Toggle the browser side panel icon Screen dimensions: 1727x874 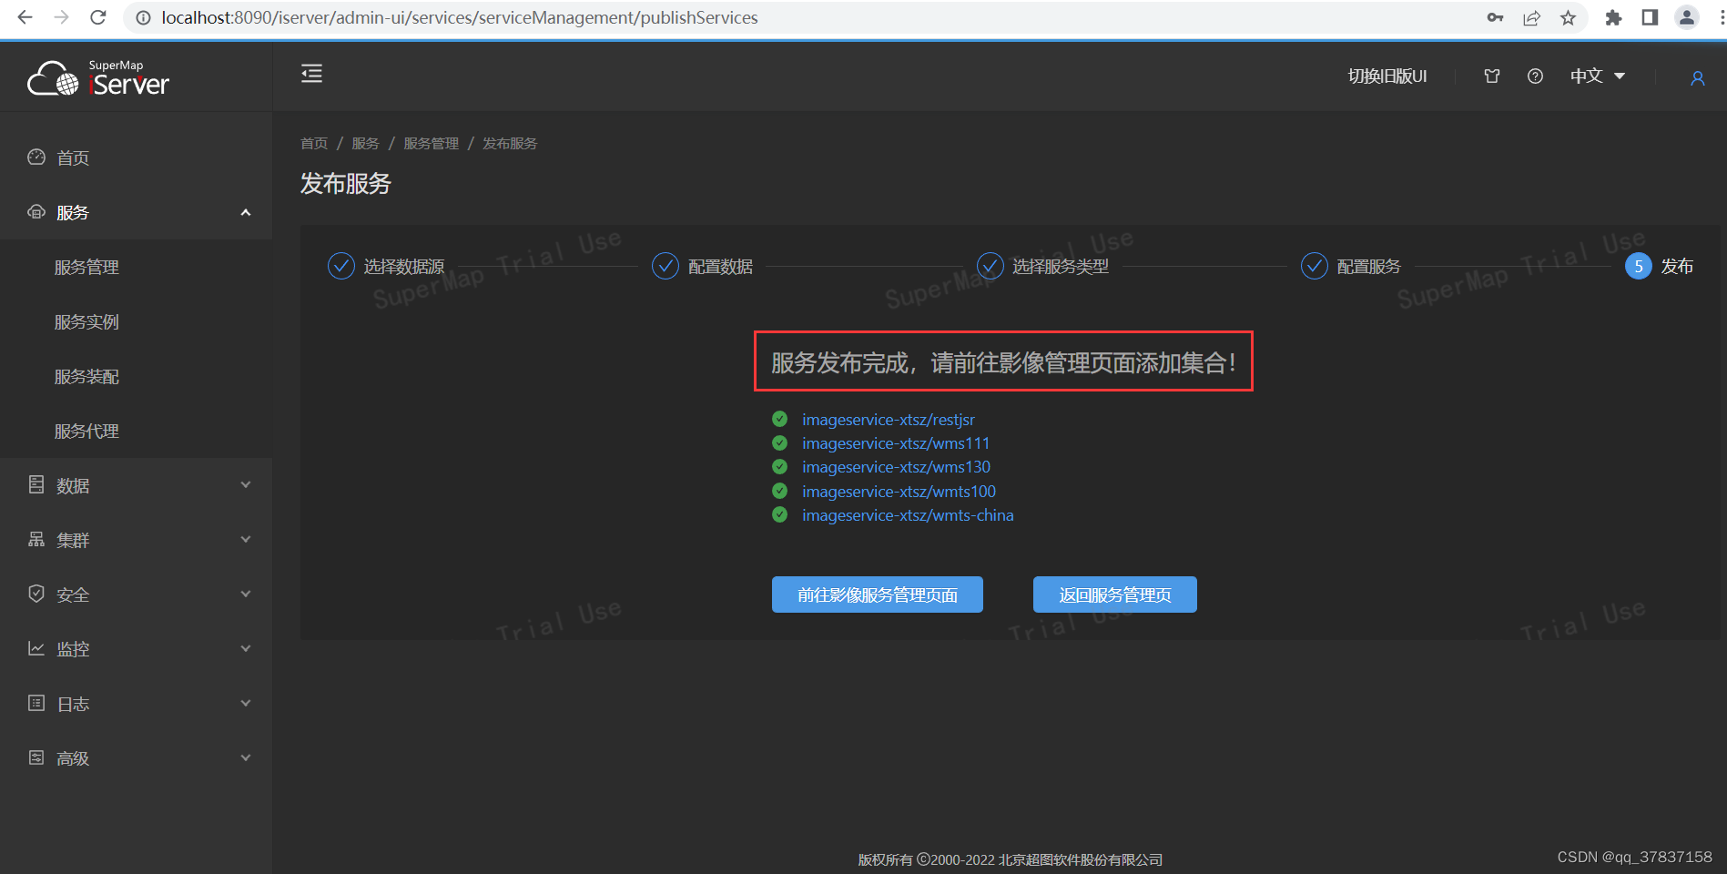pos(1650,18)
